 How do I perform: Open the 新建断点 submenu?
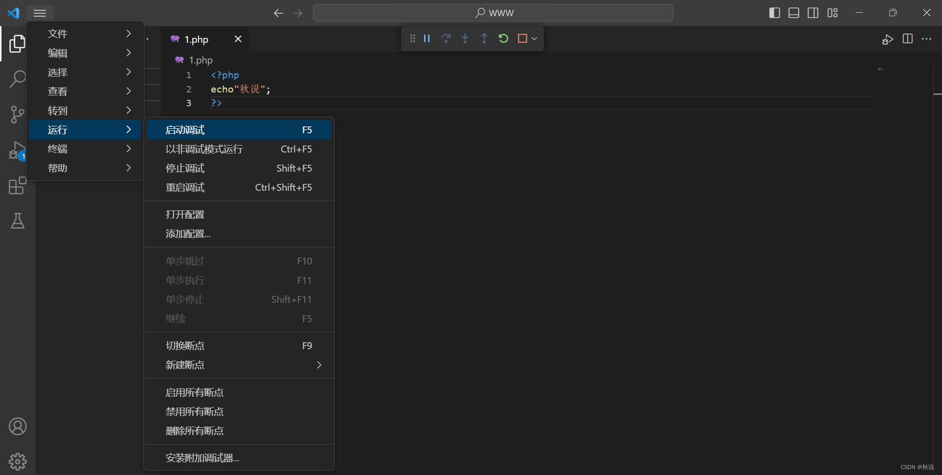[239, 365]
